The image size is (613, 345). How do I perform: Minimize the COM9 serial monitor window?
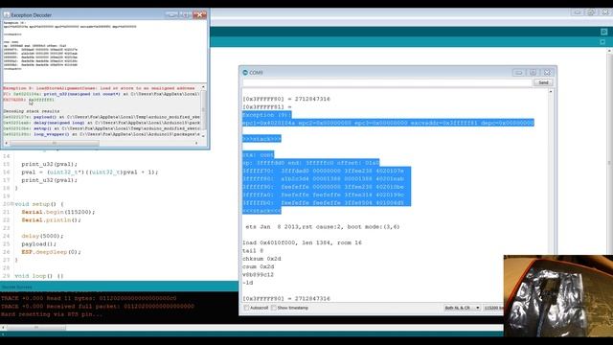[x=518, y=73]
